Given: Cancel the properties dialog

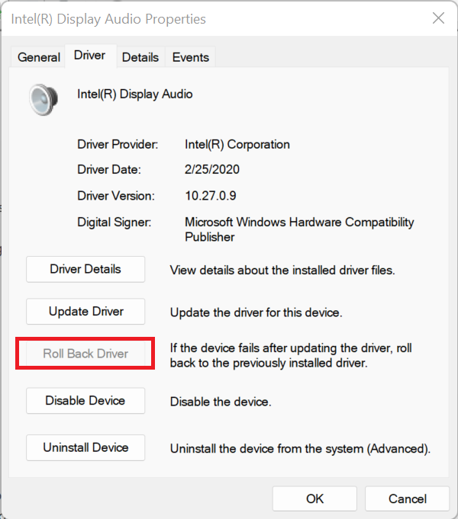Looking at the screenshot, I should coord(408,499).
